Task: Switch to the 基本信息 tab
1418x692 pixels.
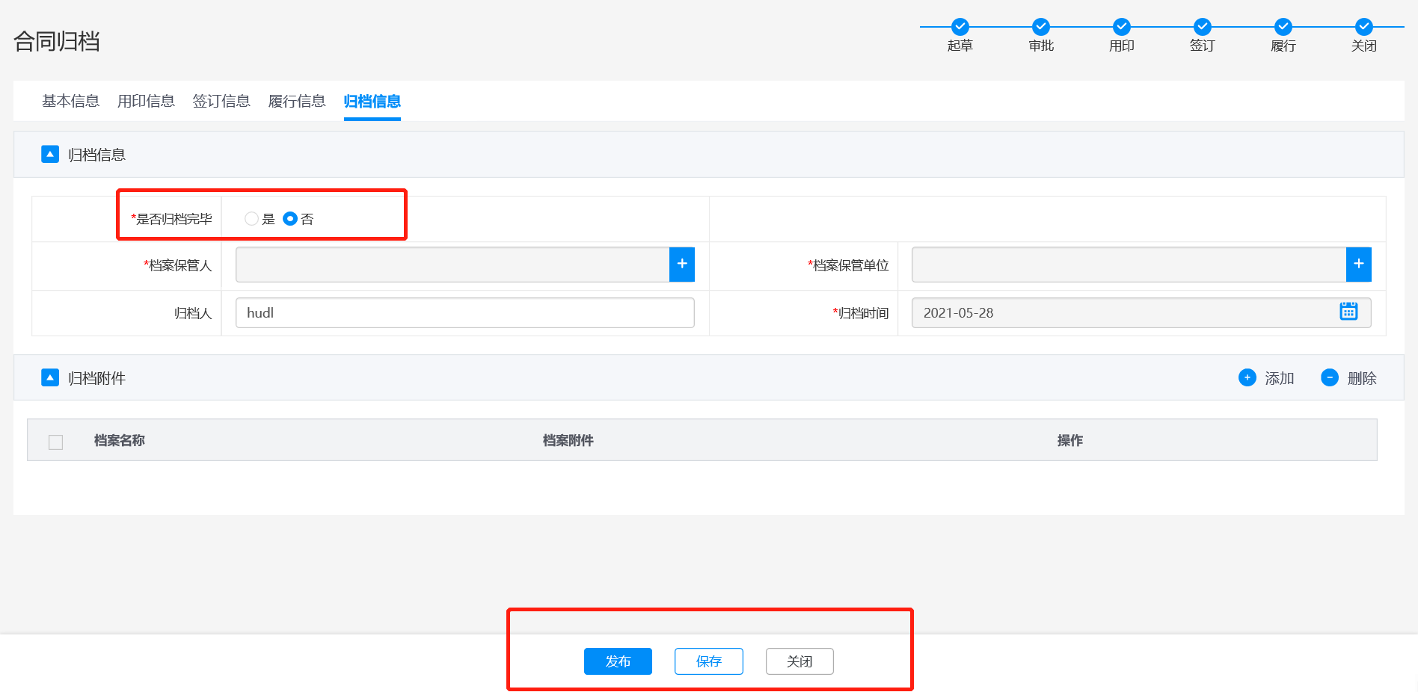Action: pyautogui.click(x=70, y=101)
